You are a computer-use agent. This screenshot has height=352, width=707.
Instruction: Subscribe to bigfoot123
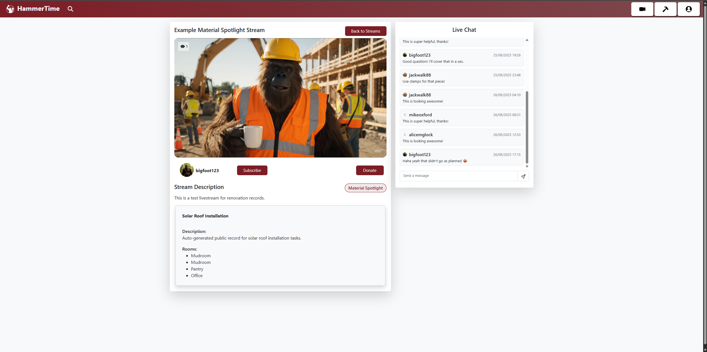(252, 170)
